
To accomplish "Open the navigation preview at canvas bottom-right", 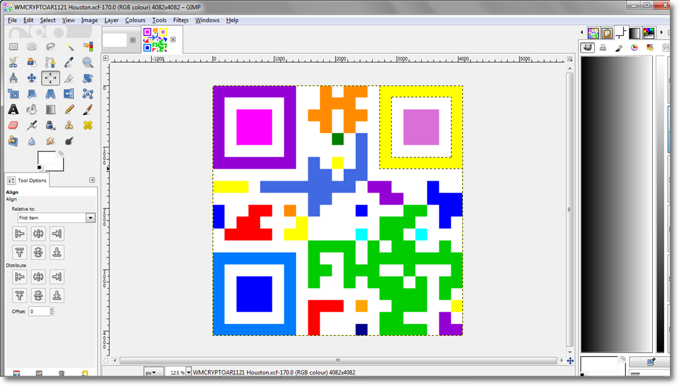I will pyautogui.click(x=570, y=361).
